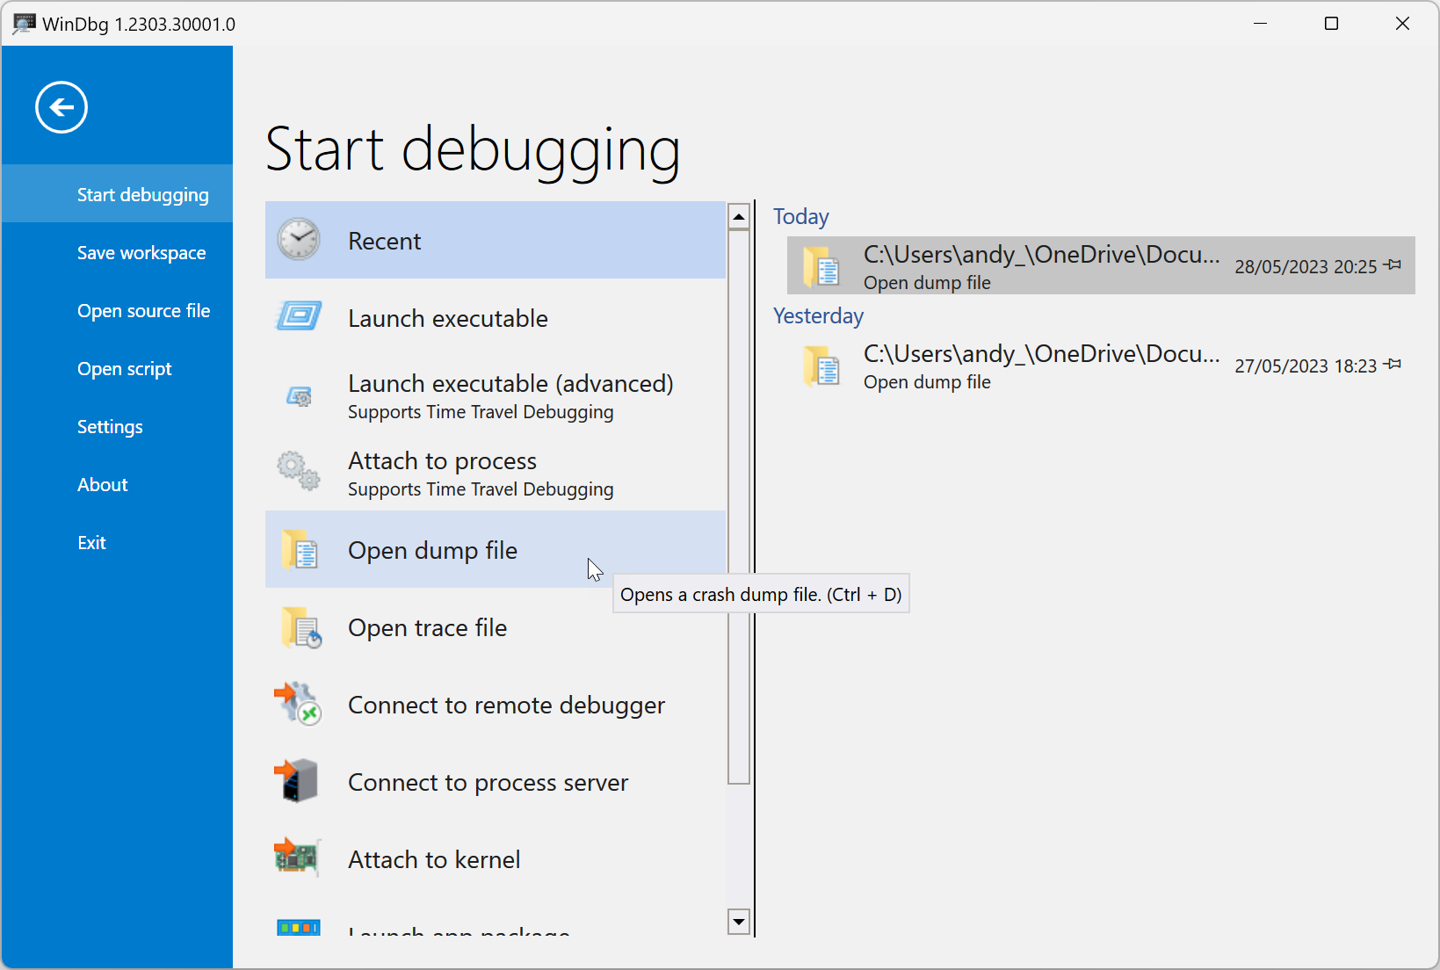Click the Launch executable window icon

299,316
